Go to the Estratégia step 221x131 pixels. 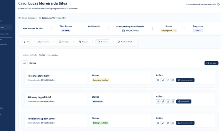coord(64,42)
